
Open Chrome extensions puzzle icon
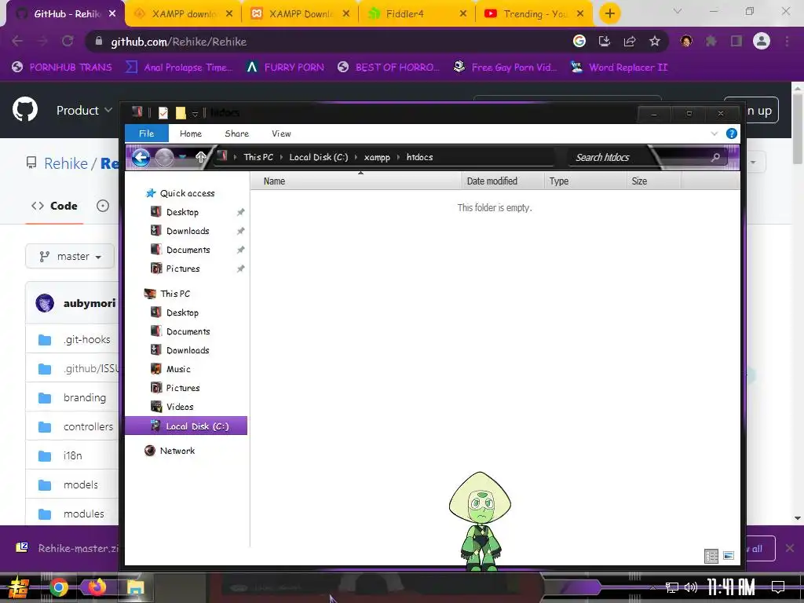(x=711, y=41)
